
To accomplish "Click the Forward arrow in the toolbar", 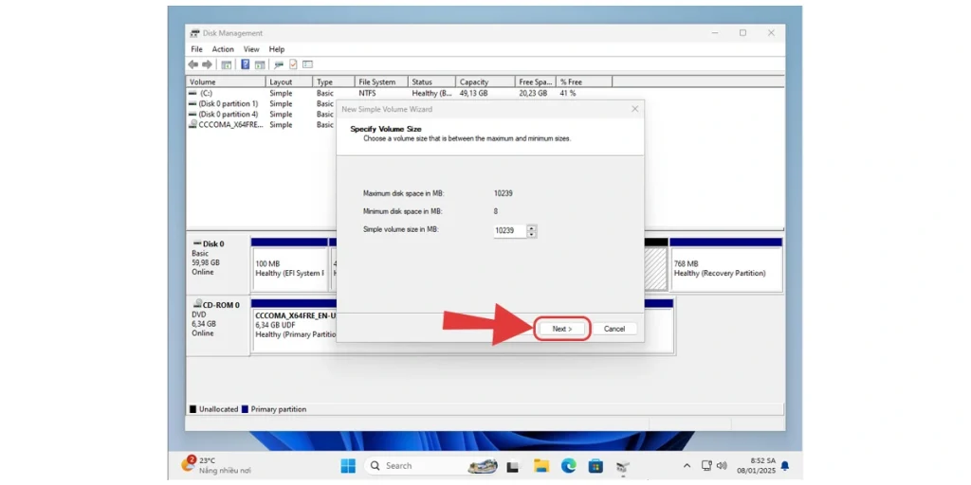I will tap(207, 64).
